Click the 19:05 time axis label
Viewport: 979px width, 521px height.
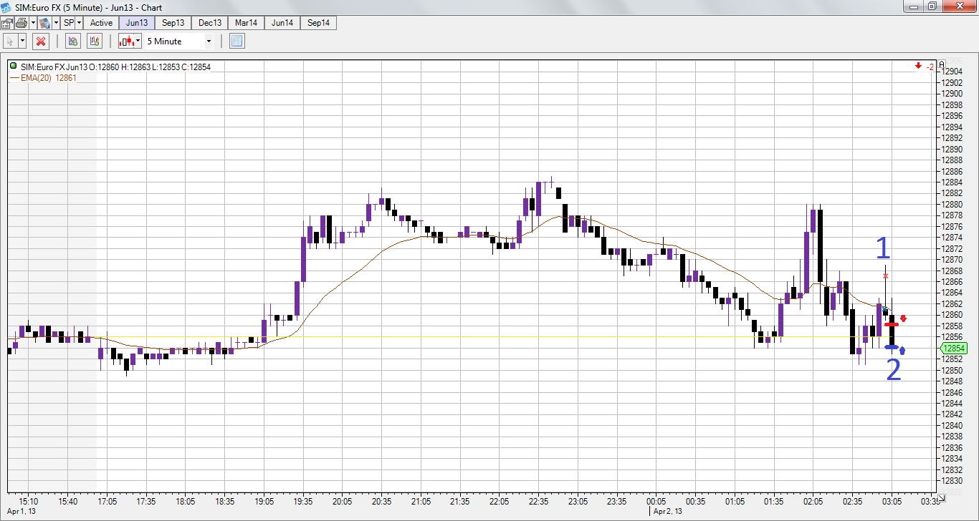(x=264, y=502)
